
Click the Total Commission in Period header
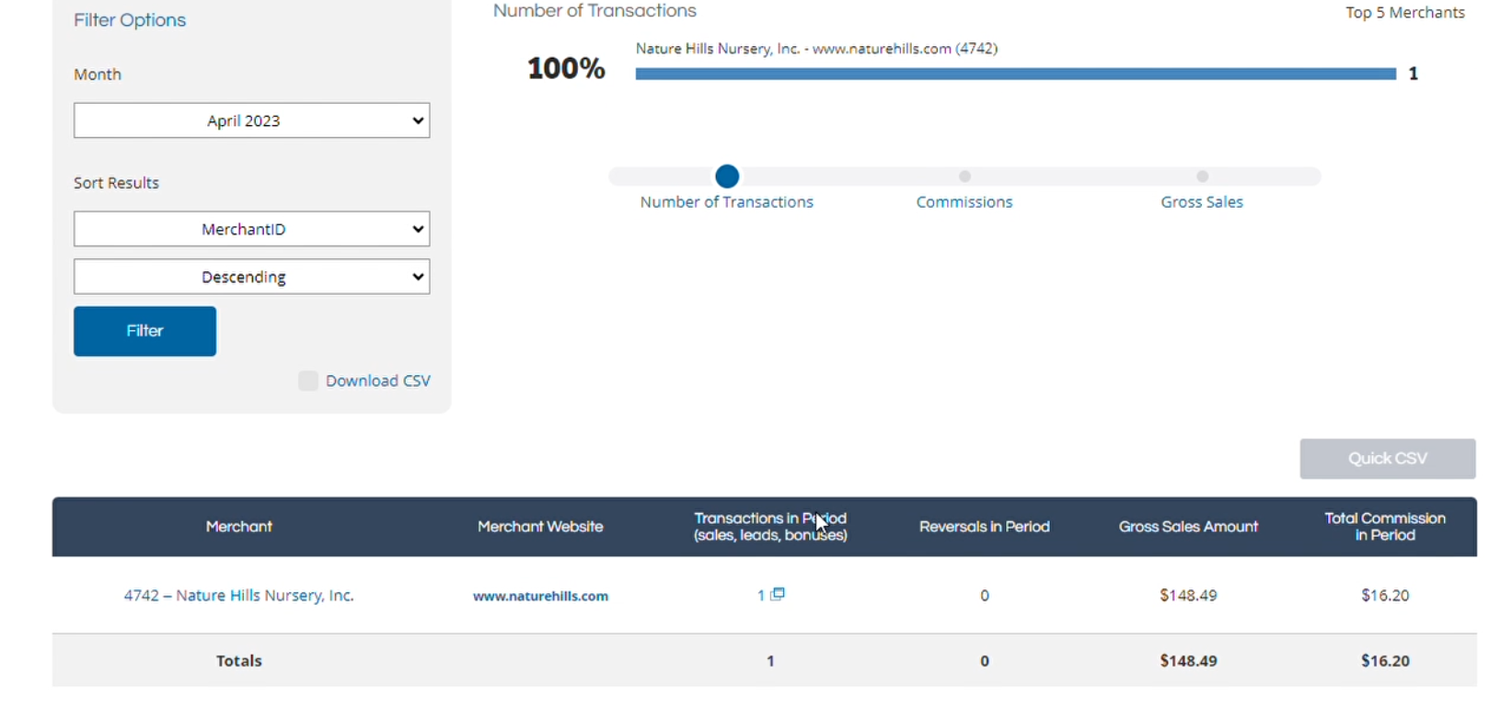pos(1385,527)
